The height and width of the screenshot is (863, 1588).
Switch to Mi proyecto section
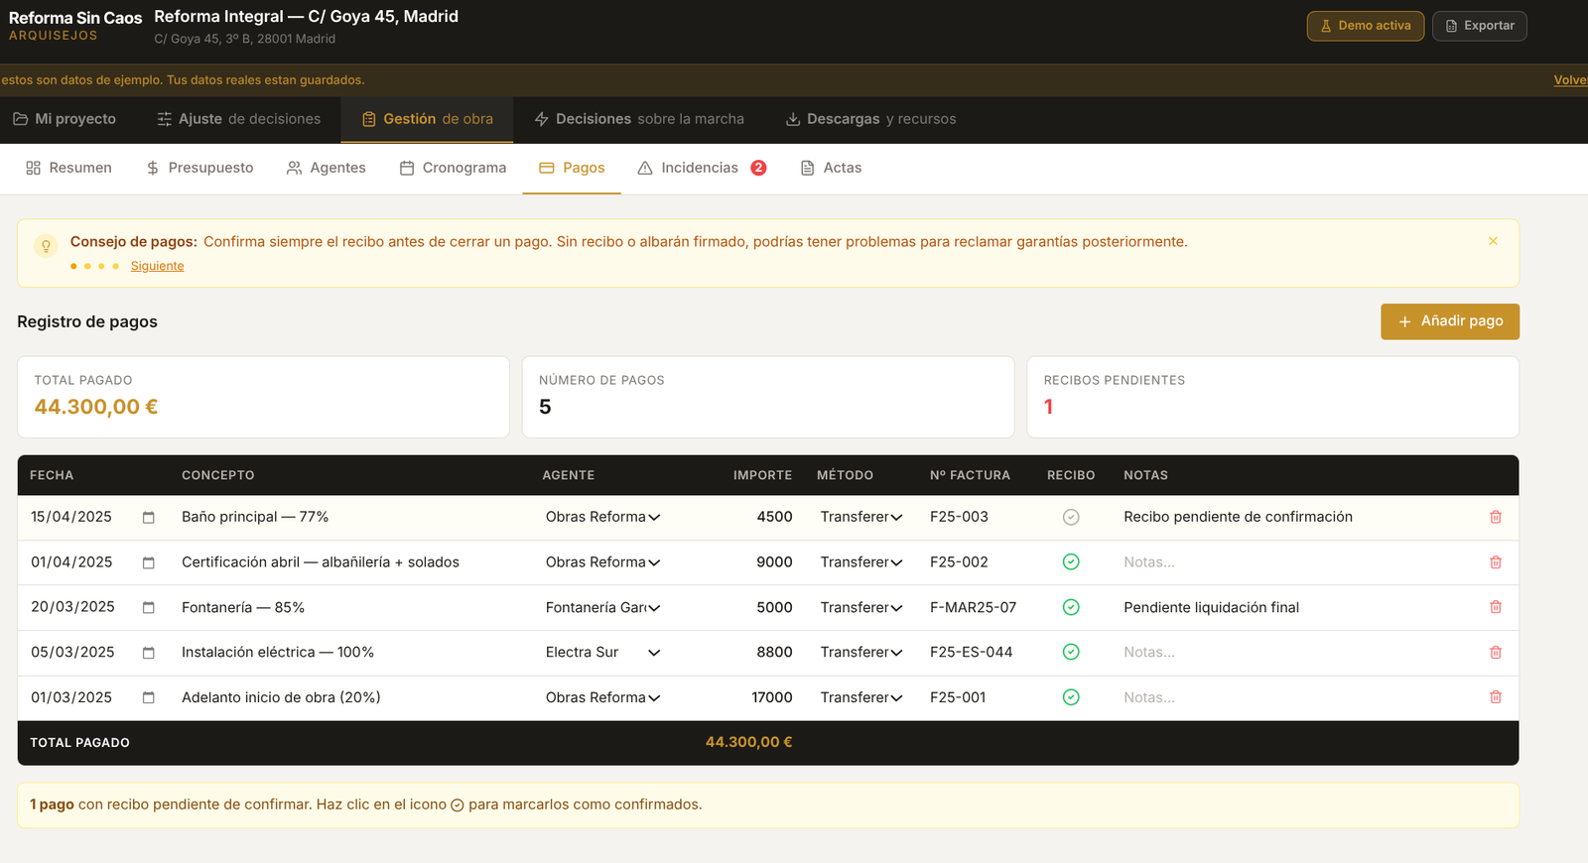pos(65,119)
